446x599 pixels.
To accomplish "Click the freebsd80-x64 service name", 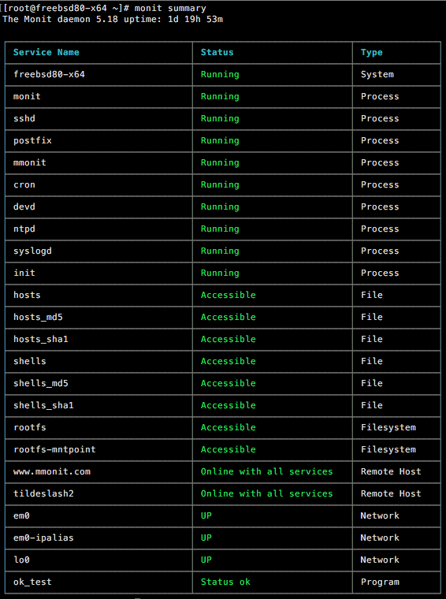I will 49,75.
